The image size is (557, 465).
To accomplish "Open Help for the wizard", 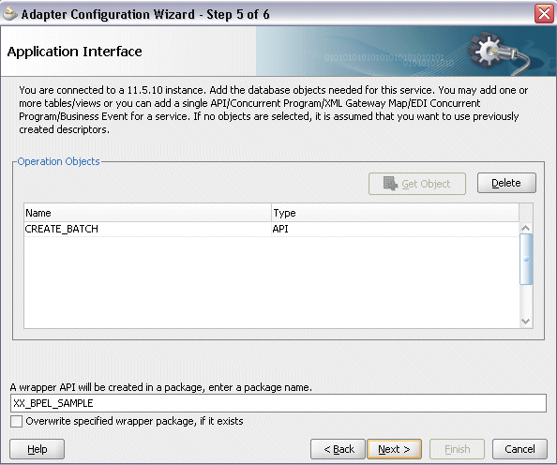I will pyautogui.click(x=37, y=449).
